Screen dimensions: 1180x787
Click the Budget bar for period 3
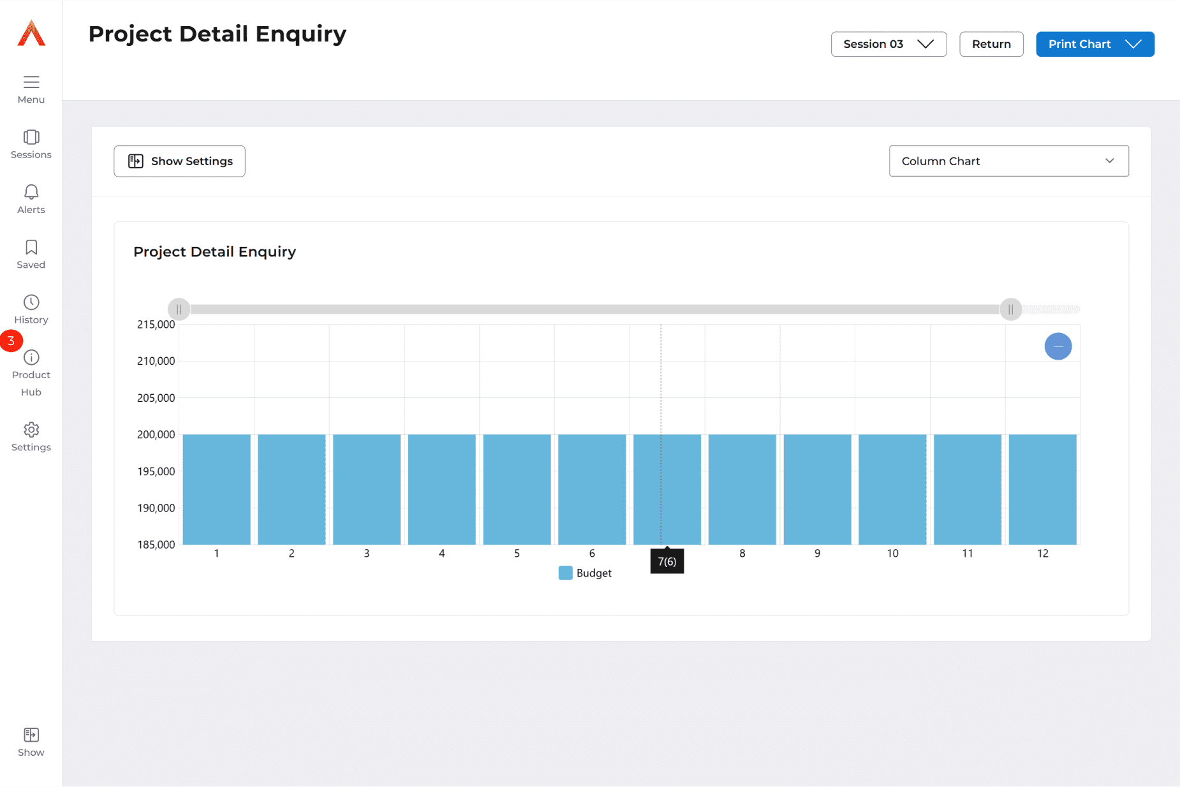click(367, 489)
